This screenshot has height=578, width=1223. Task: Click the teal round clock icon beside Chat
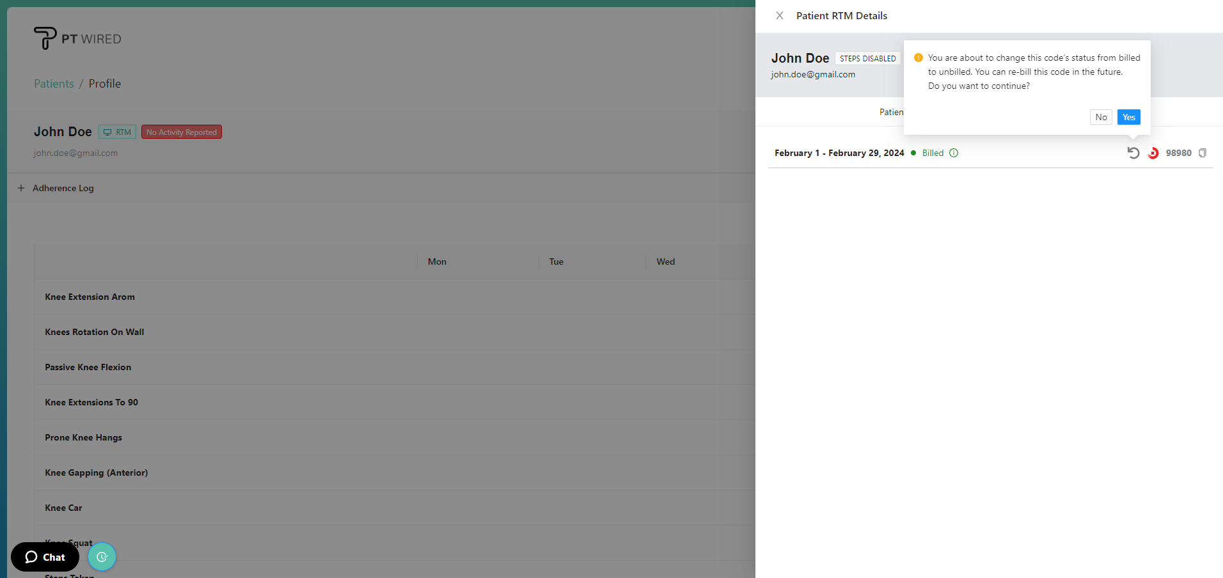click(102, 557)
